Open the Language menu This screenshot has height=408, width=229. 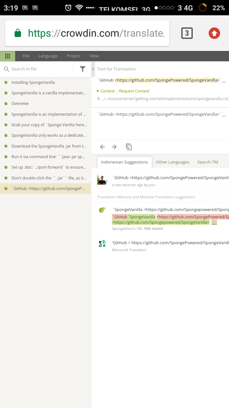tap(48, 56)
